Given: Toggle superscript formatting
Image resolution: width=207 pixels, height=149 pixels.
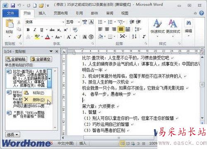Looking at the screenshot, I should (66, 30).
